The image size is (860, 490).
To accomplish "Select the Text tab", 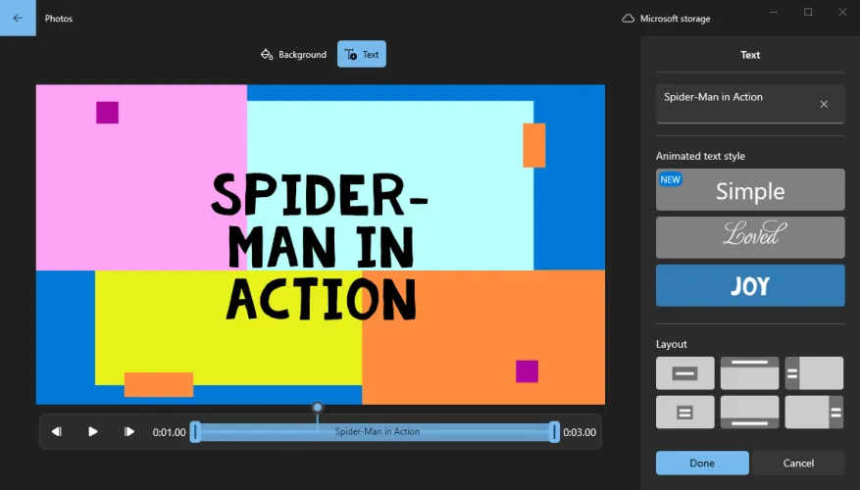I will point(362,55).
